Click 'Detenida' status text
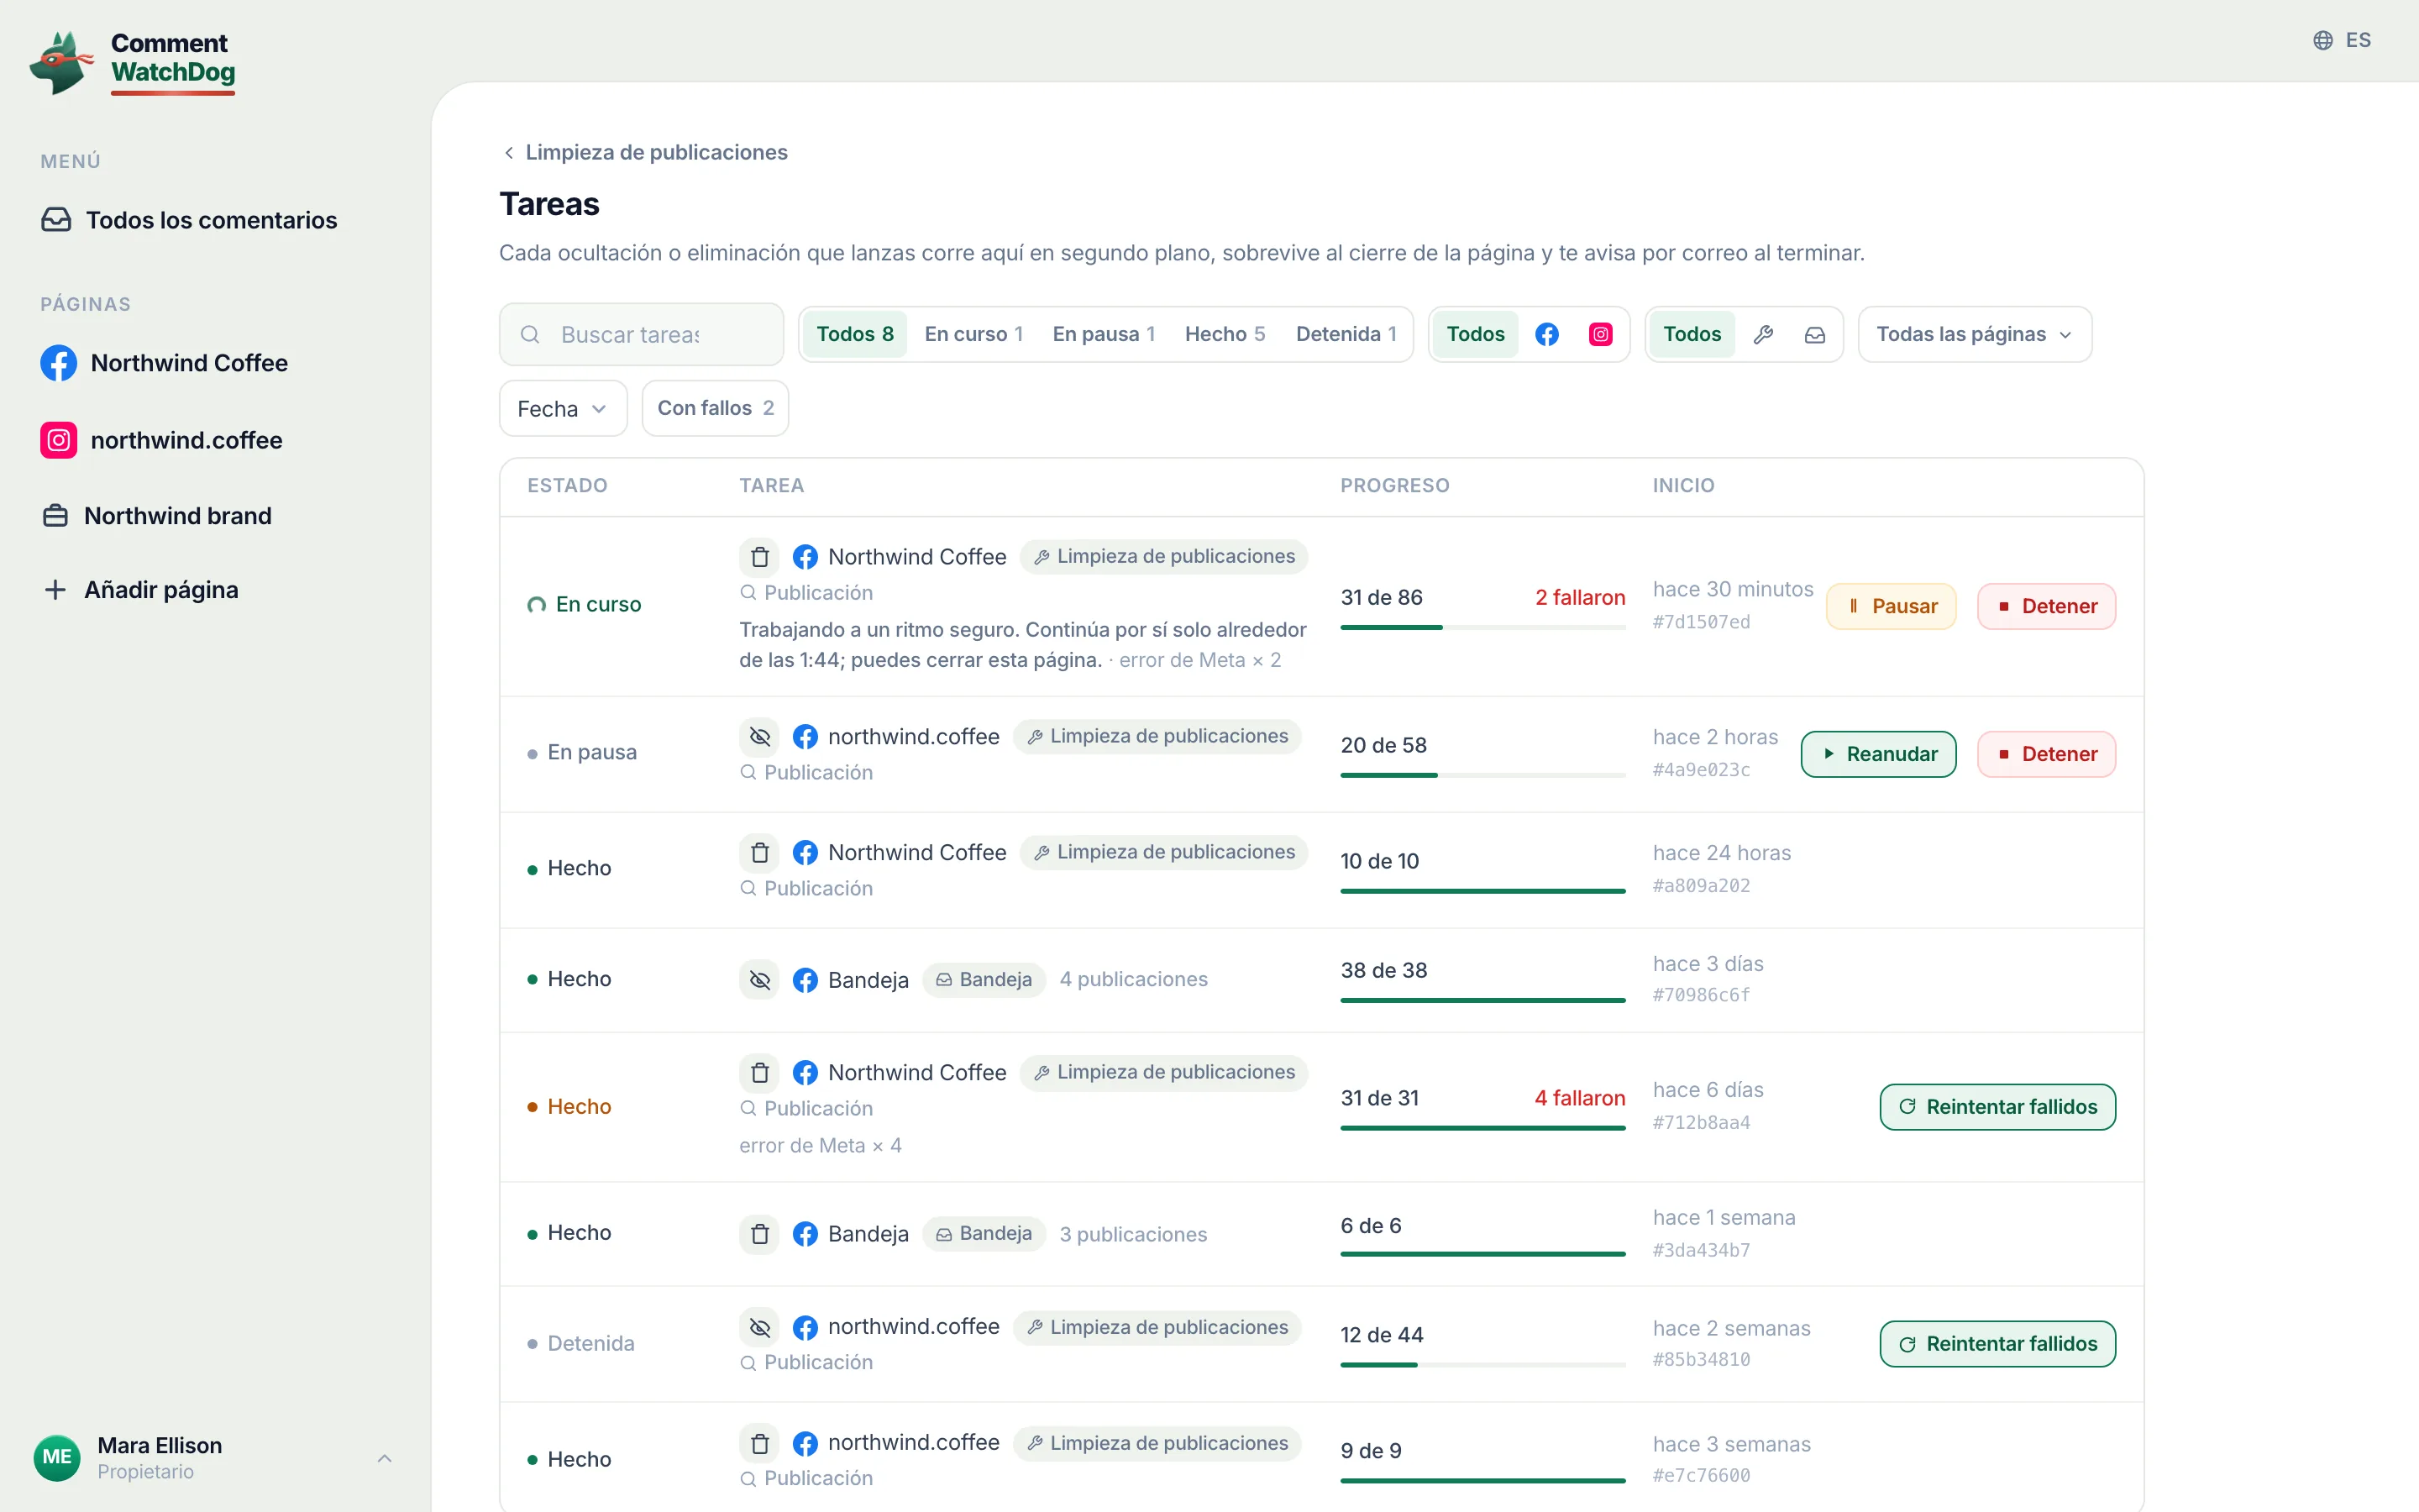The image size is (2419, 1512). click(590, 1344)
